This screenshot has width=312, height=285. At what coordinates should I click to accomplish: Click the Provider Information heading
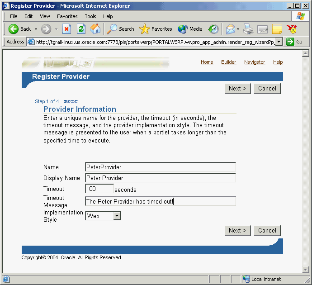(80, 109)
